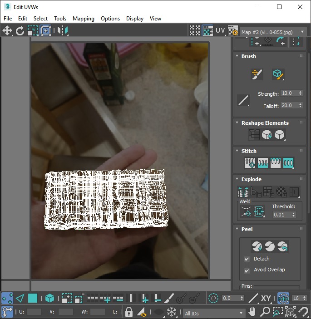Select the Scale tool
The height and width of the screenshot is (319, 311).
click(33, 31)
